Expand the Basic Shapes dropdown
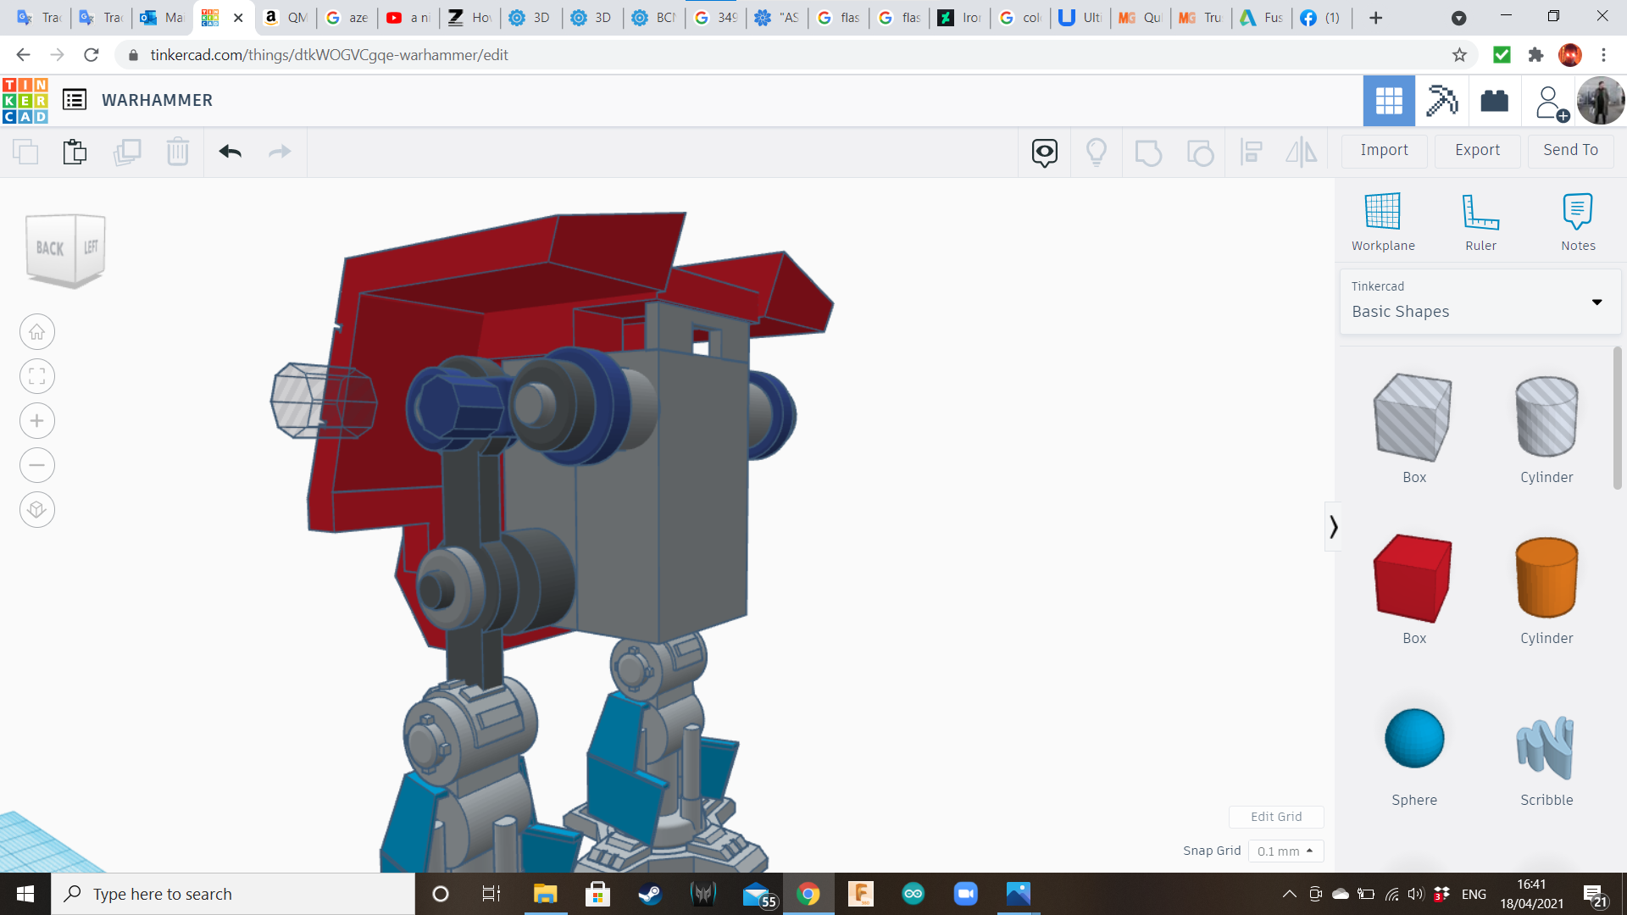The width and height of the screenshot is (1627, 915). (x=1596, y=302)
